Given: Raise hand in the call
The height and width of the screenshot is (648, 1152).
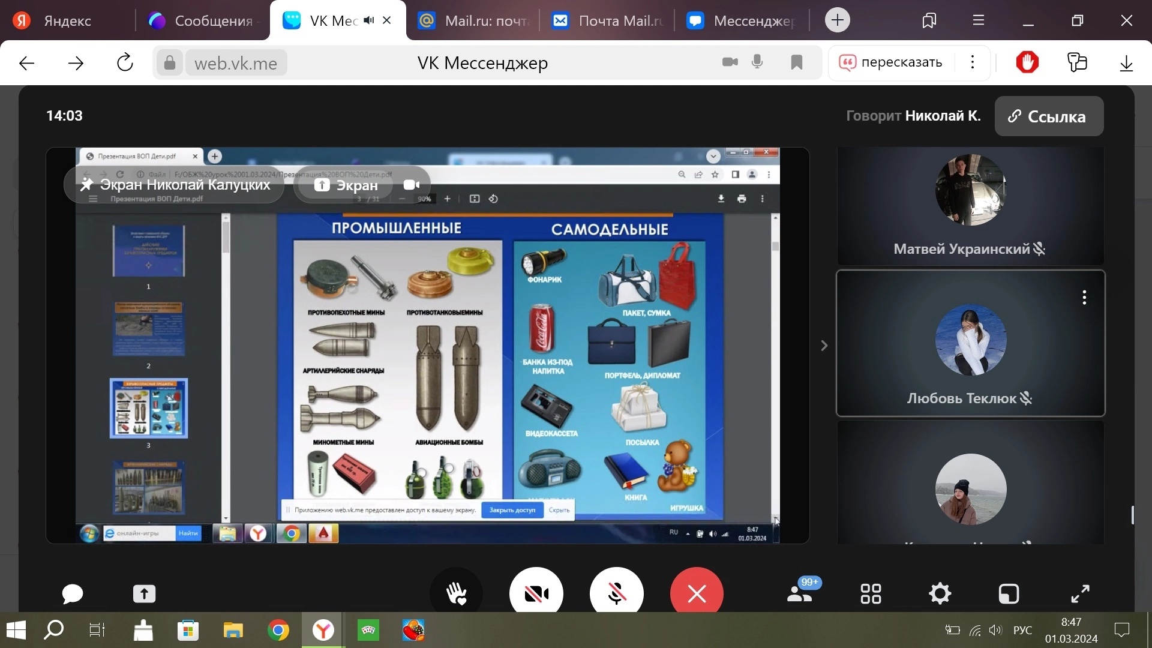Looking at the screenshot, I should pos(457,594).
